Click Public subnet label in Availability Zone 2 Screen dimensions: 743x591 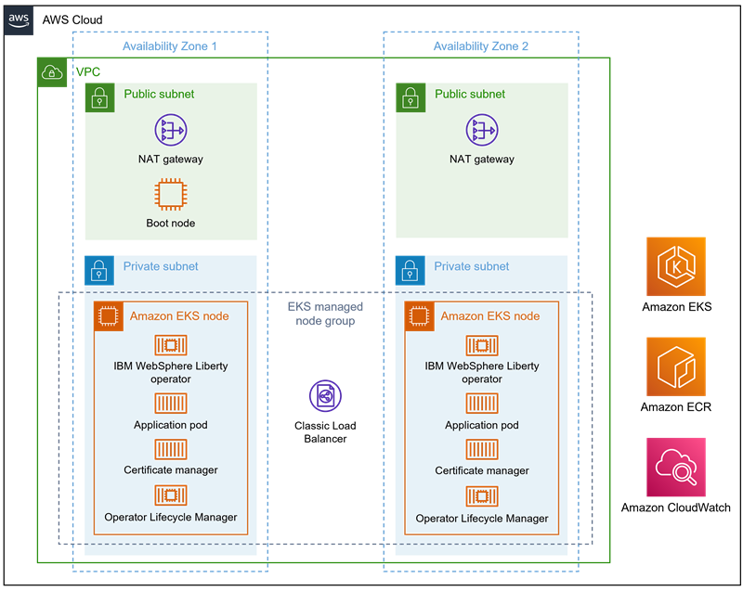point(470,94)
